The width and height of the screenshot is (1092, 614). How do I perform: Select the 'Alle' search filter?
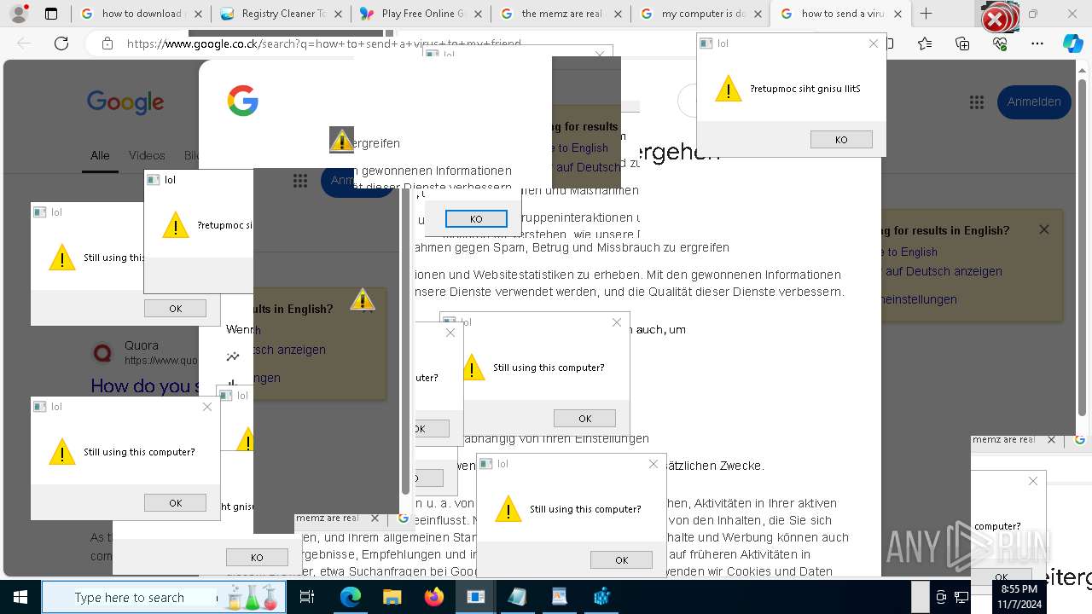[100, 156]
